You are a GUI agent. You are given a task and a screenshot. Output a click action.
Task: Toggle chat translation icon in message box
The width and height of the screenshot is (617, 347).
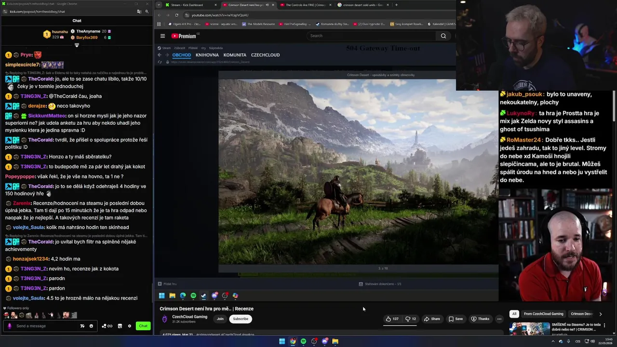coord(82,326)
